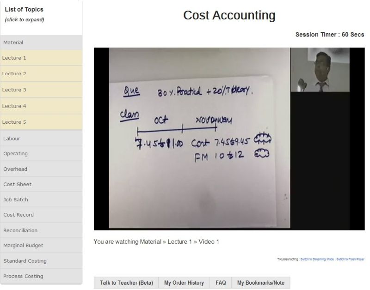Open My Order History tab
This screenshot has height=290, width=370.
(184, 283)
